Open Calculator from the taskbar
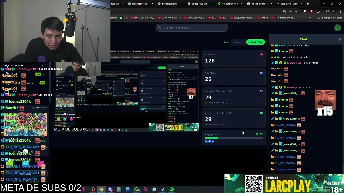The height and width of the screenshot is (193, 344). (119, 190)
